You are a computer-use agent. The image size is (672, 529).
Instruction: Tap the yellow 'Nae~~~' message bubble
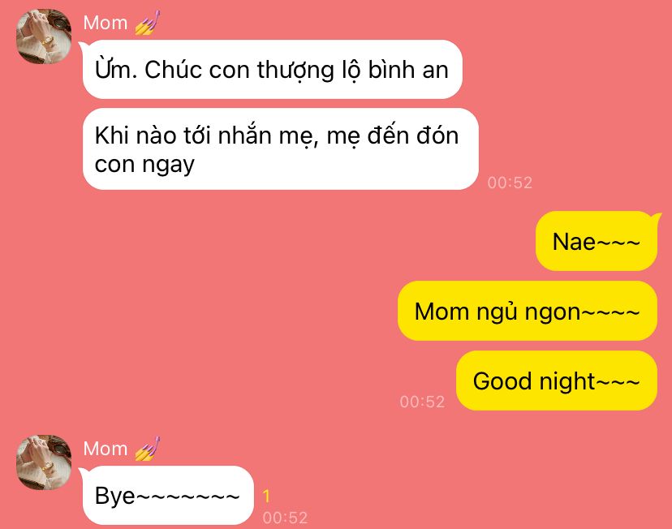coord(597,242)
